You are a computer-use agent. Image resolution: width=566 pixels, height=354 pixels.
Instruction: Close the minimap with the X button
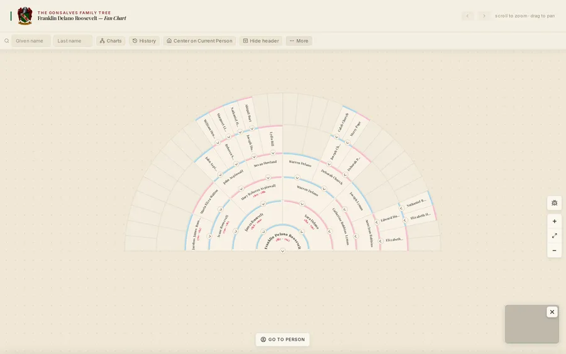point(552,312)
